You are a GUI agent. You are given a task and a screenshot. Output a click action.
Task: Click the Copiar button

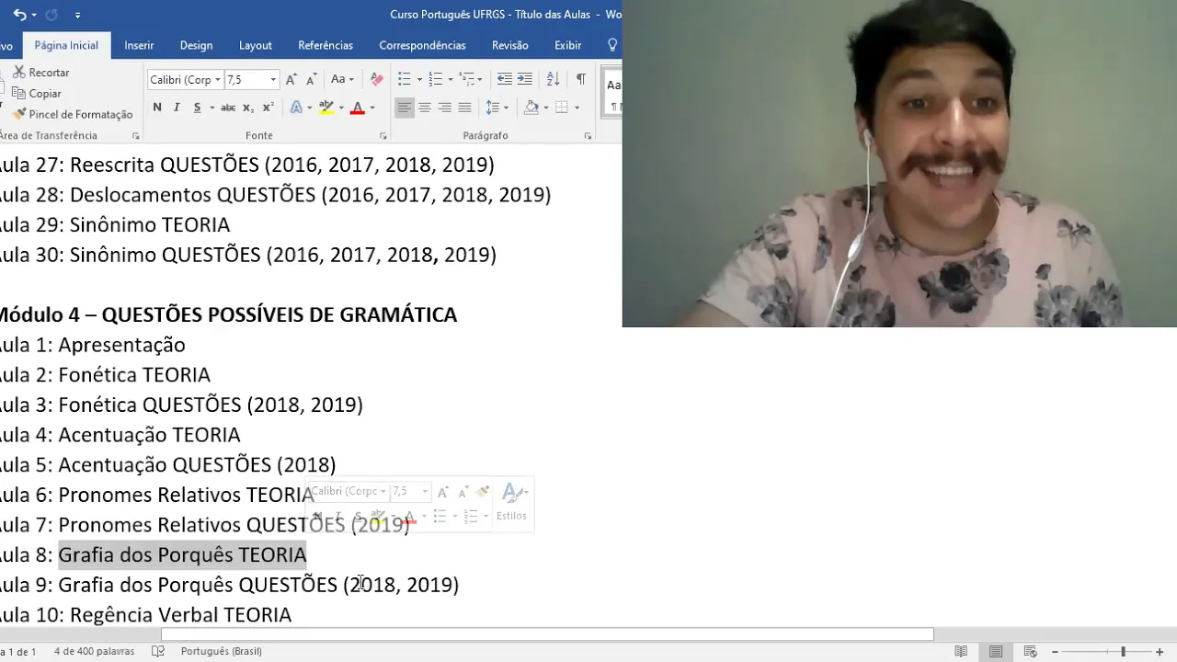[x=37, y=94]
